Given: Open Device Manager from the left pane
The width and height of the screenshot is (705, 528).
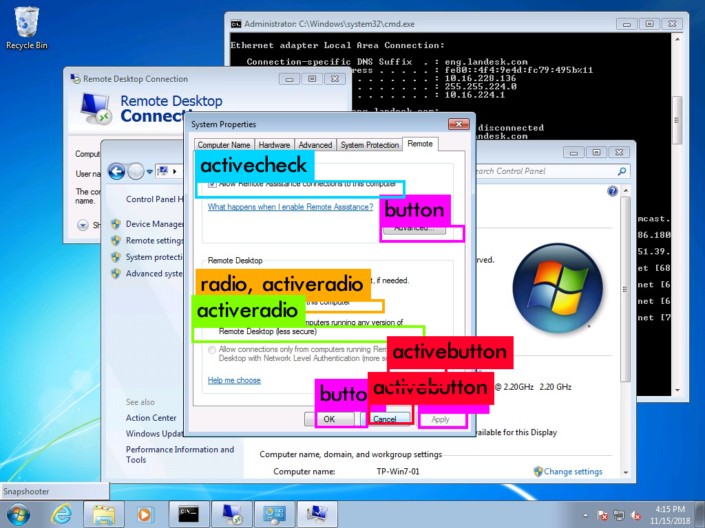Looking at the screenshot, I should [x=154, y=224].
